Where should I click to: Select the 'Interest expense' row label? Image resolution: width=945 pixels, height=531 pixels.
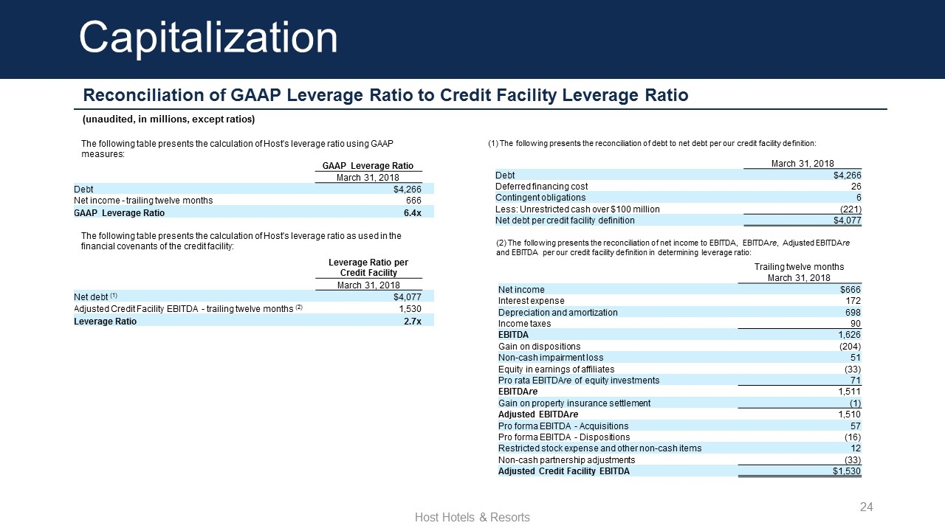click(x=531, y=301)
